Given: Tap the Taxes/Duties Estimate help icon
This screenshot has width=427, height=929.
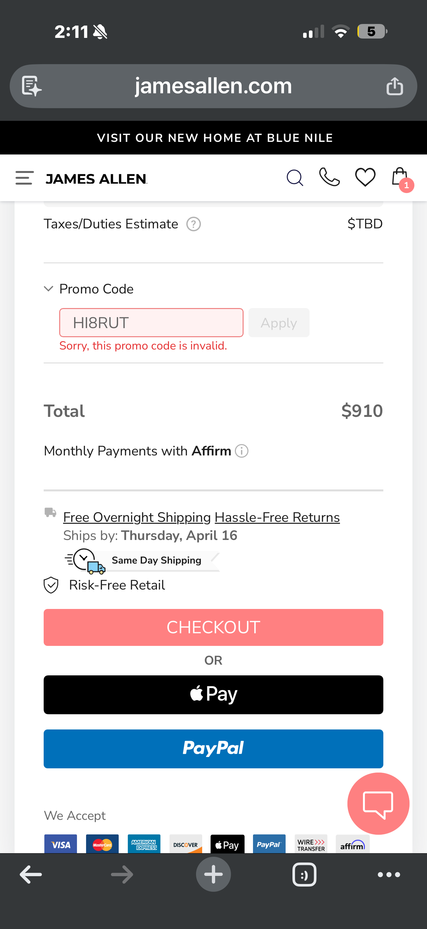Looking at the screenshot, I should coord(193,224).
